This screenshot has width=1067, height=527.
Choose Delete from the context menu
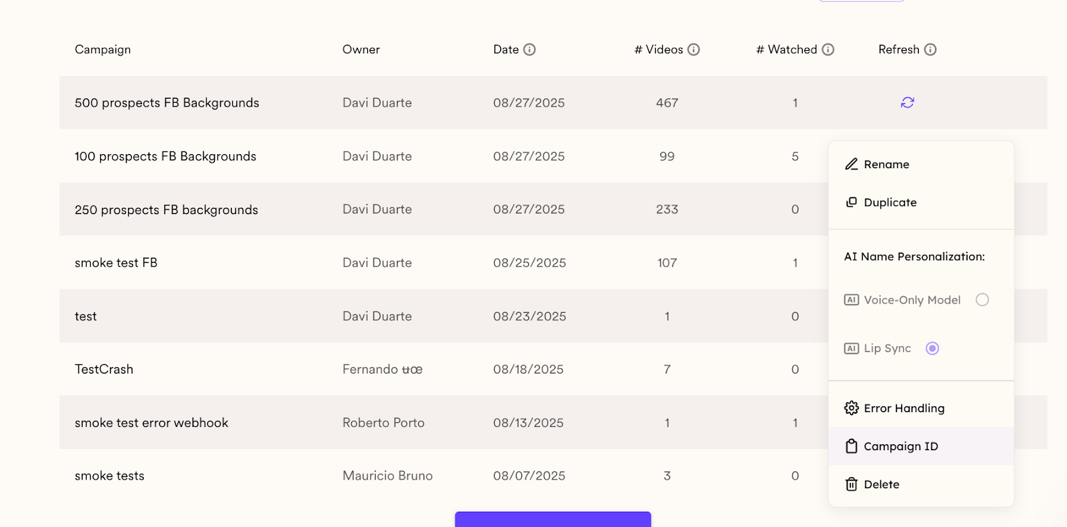point(921,484)
